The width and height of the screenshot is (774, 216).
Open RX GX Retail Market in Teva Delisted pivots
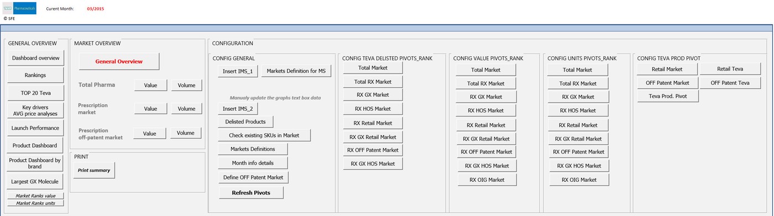click(373, 137)
